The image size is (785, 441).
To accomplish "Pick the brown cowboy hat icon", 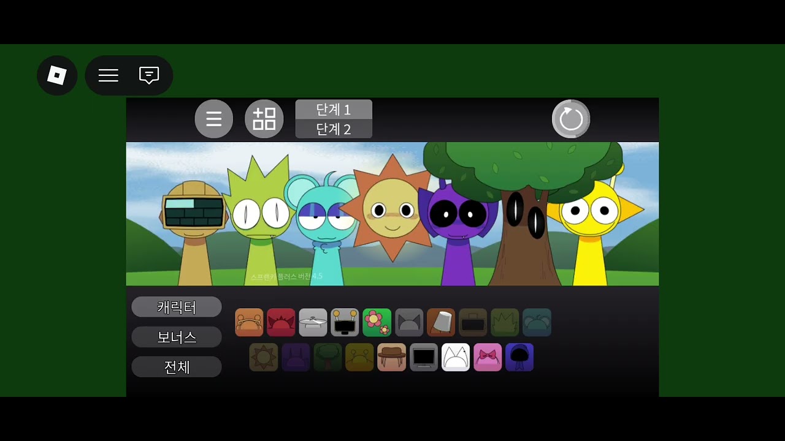I will [x=391, y=357].
